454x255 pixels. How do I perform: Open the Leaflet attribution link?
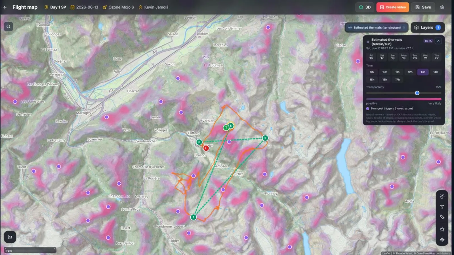[x=386, y=253]
